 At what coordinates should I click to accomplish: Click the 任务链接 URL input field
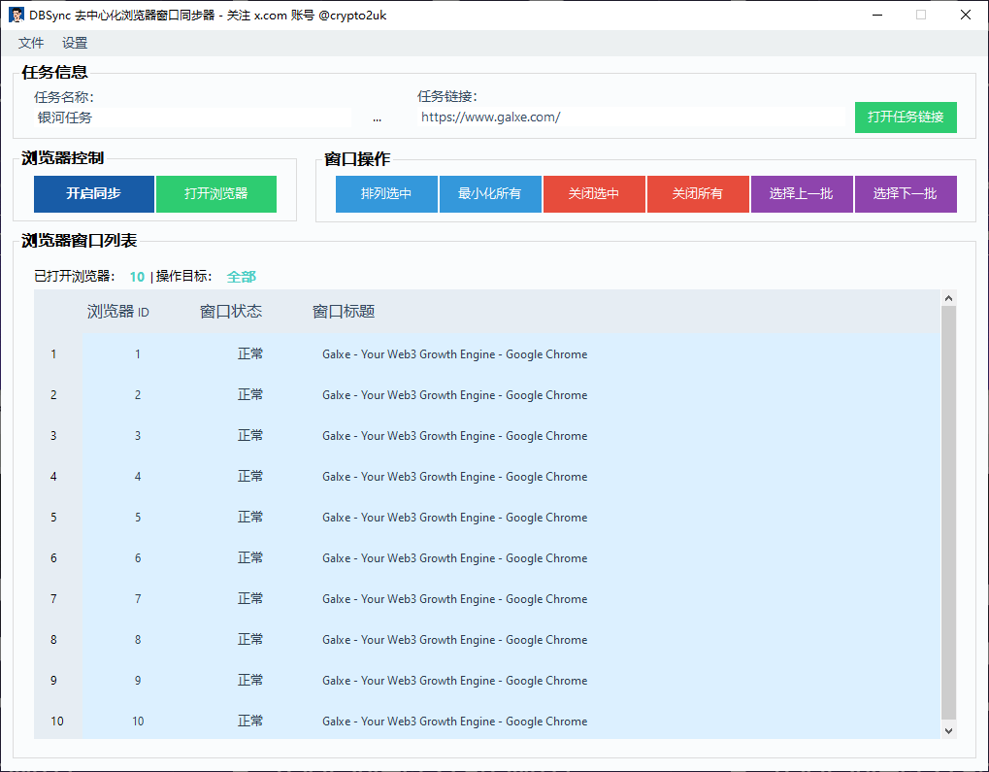click(631, 117)
